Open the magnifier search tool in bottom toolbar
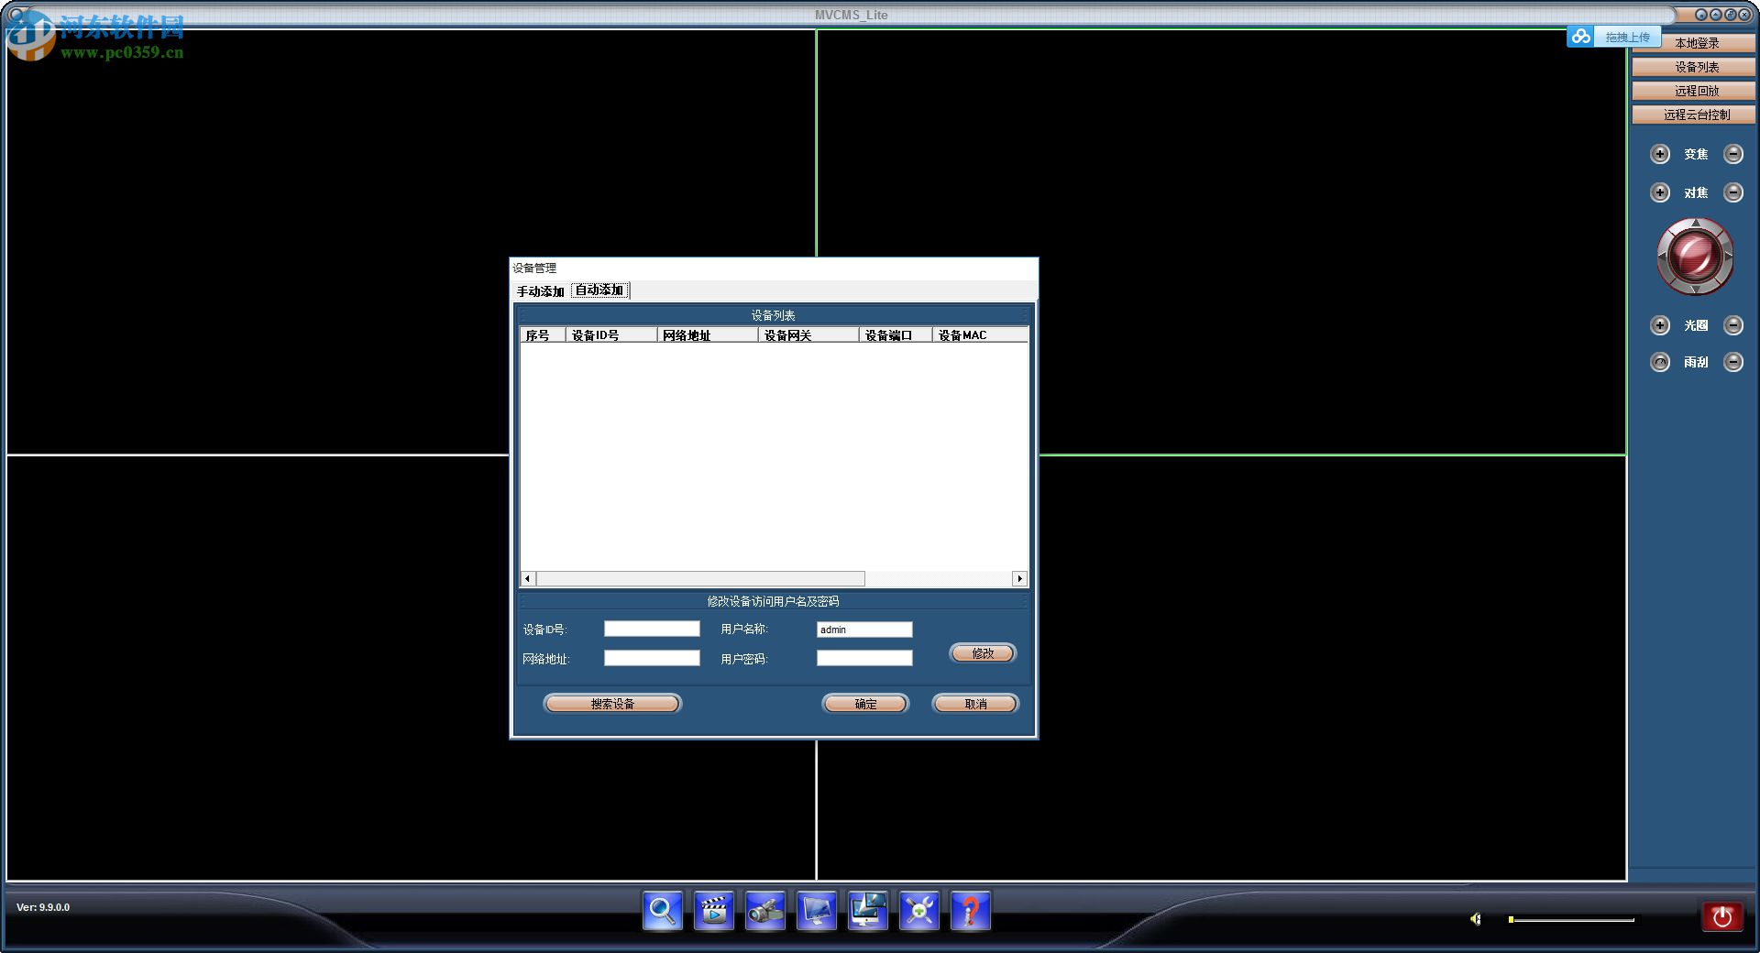Image resolution: width=1760 pixels, height=953 pixels. pos(662,911)
